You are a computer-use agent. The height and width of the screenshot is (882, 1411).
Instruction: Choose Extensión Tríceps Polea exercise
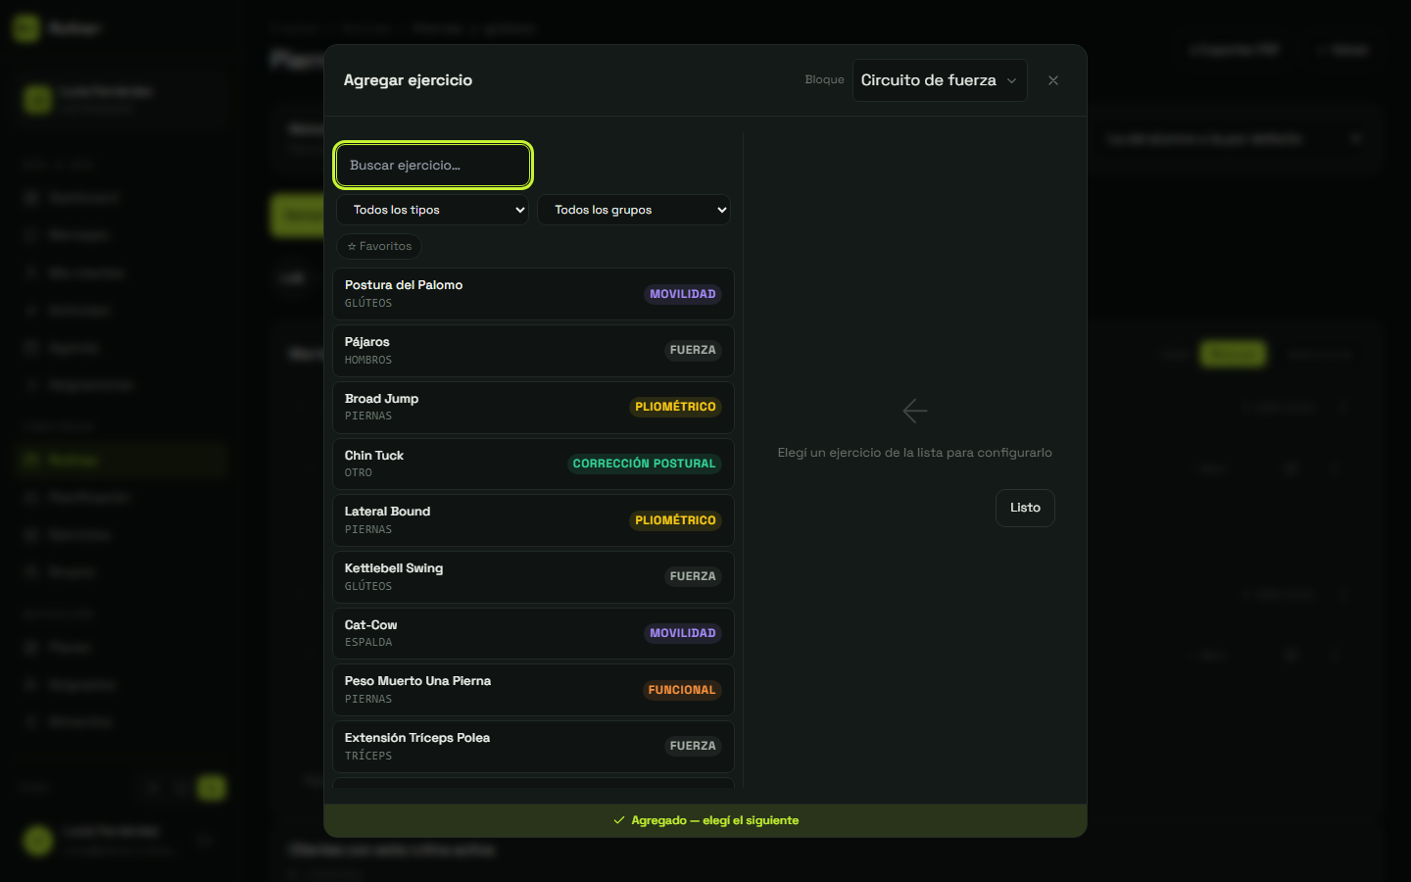533,747
